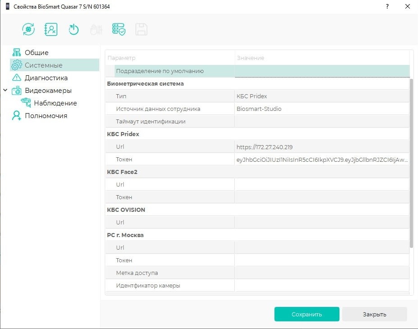Click the delete users address book icon
Viewport: 418px width, 329px height.
point(51,29)
